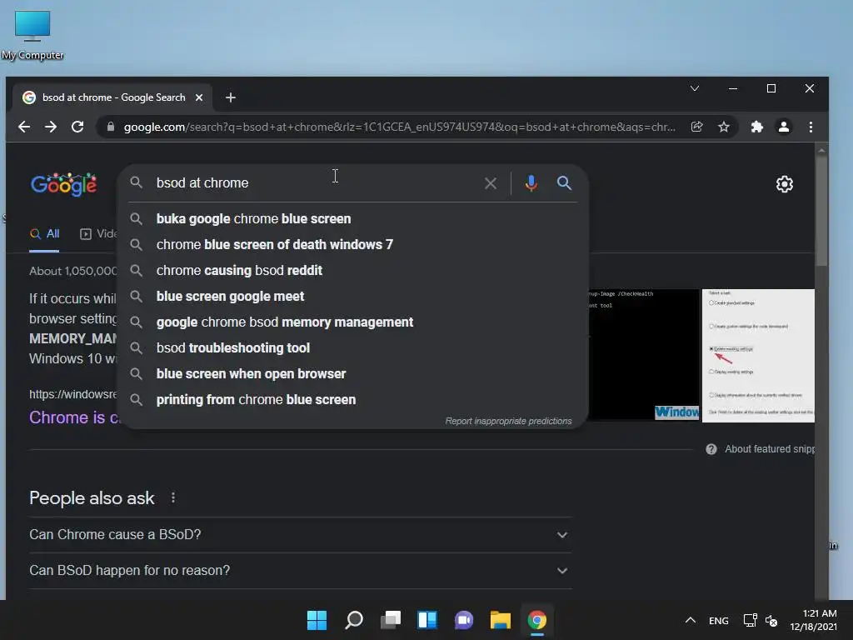Open the Windows Start menu
The height and width of the screenshot is (640, 853).
pos(317,620)
